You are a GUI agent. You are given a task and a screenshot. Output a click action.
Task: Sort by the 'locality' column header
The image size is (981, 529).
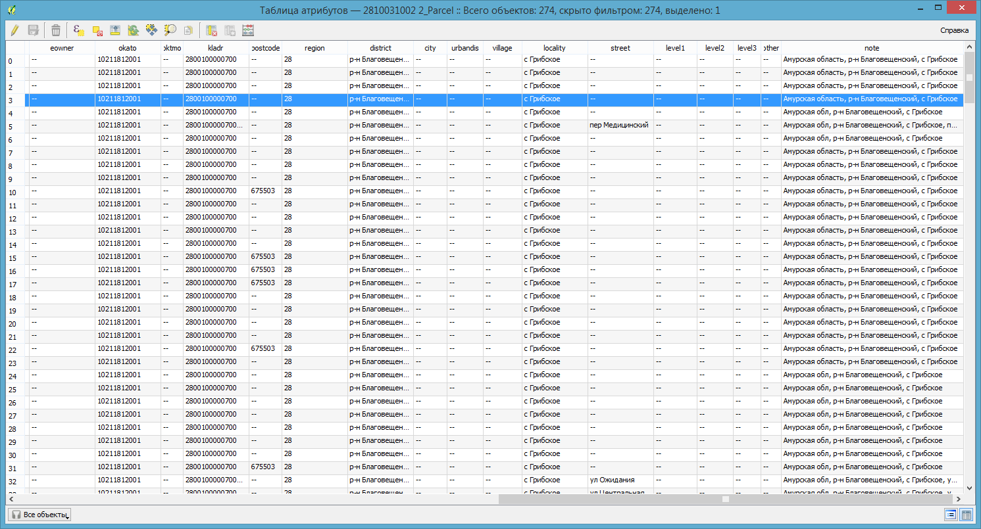(x=554, y=48)
